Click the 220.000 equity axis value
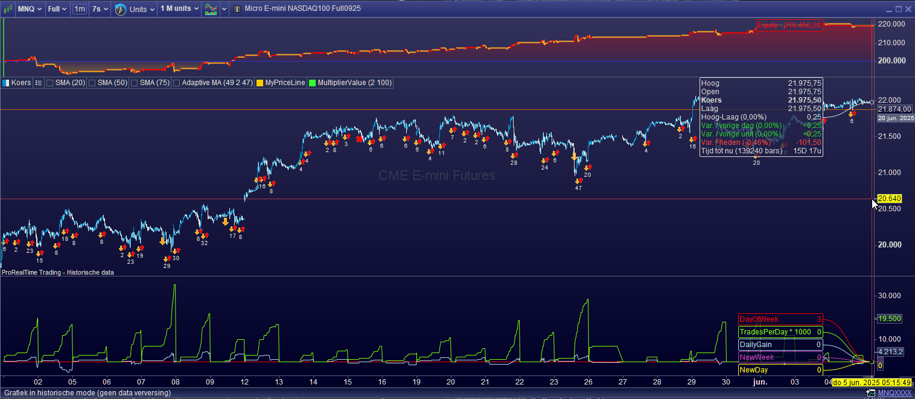 pyautogui.click(x=892, y=24)
